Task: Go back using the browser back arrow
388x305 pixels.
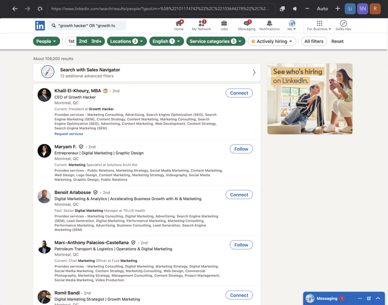Action: click(15, 9)
